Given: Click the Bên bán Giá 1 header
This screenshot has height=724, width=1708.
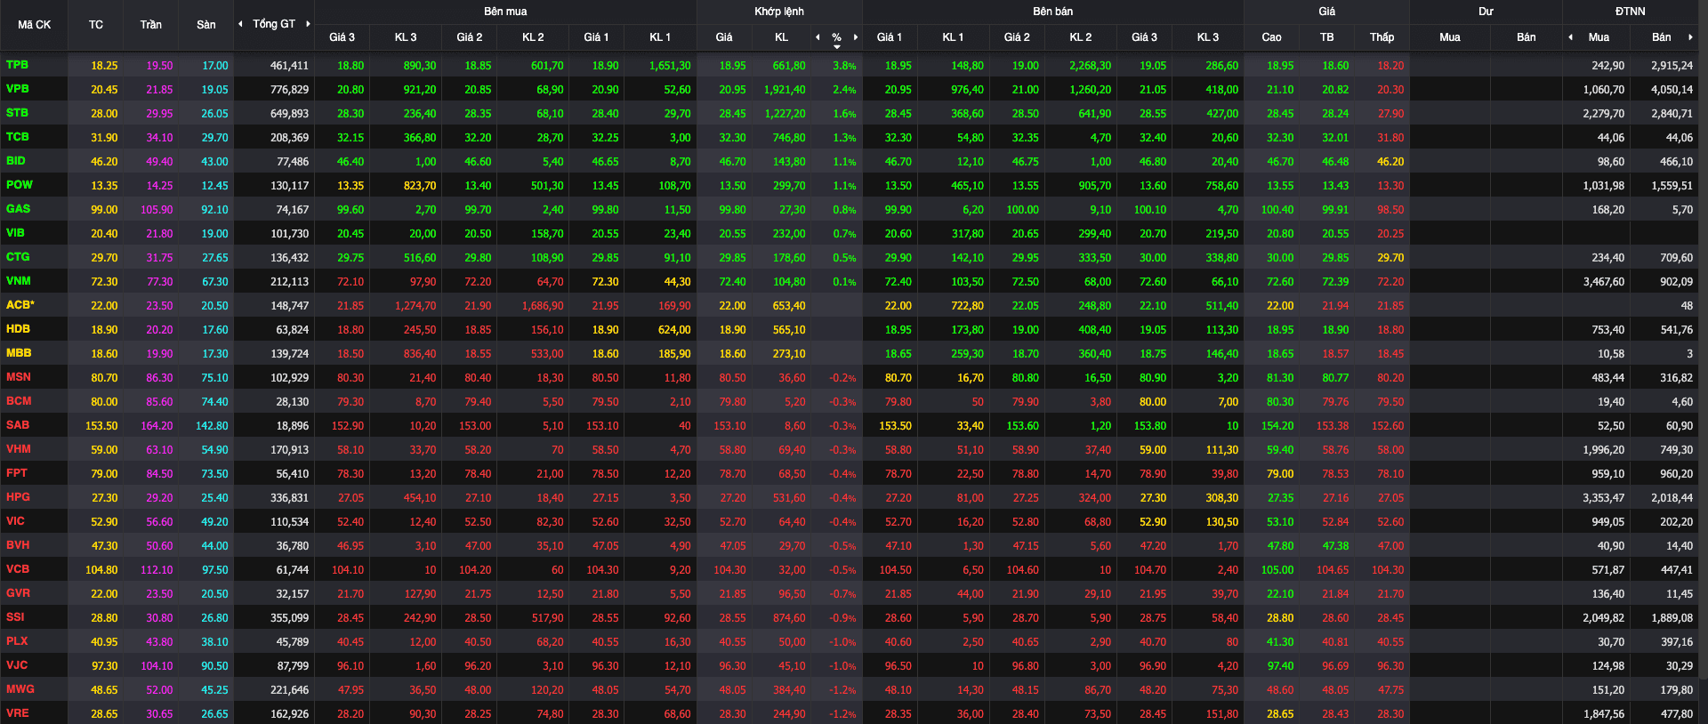Looking at the screenshot, I should (889, 37).
